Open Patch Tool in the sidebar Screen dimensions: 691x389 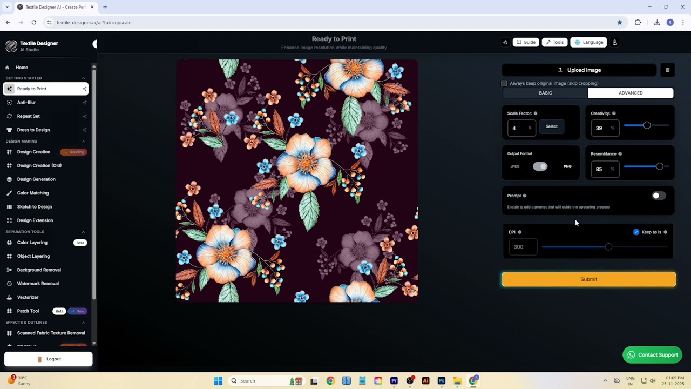(28, 311)
